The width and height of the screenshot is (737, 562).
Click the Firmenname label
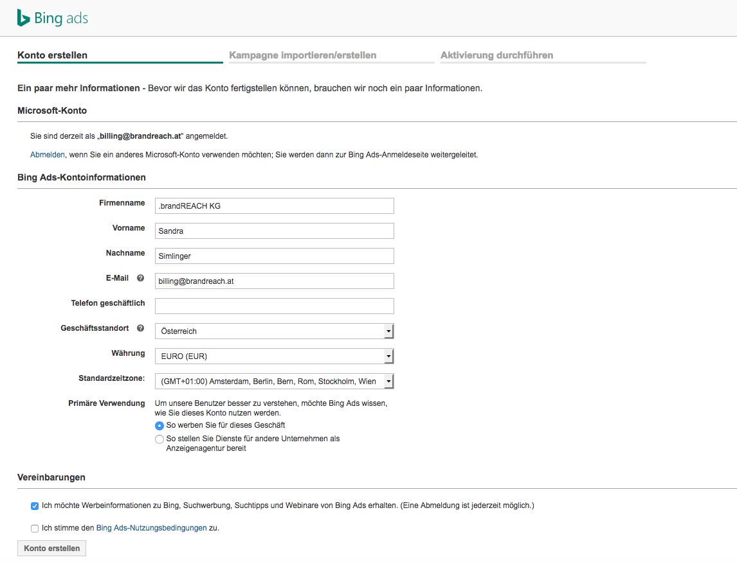[x=122, y=203]
